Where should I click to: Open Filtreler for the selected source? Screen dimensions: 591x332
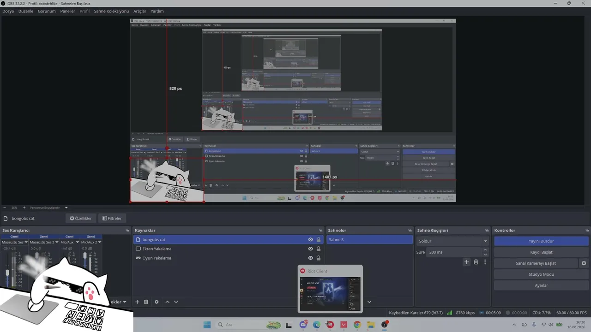[112, 218]
